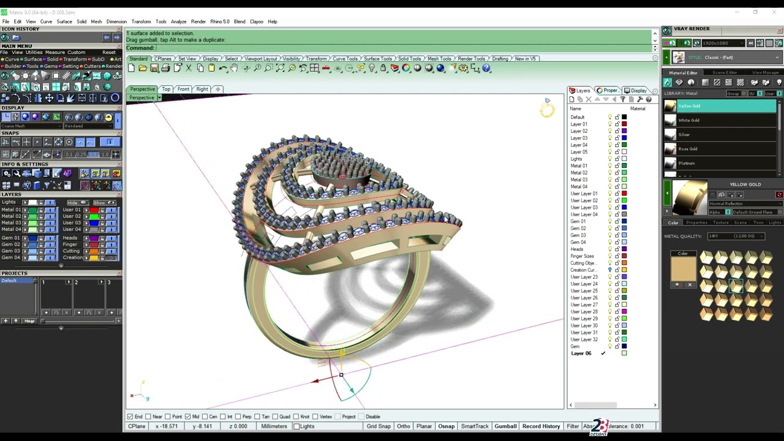This screenshot has height=441, width=784.
Task: Toggle Gumball in status bar
Action: [x=505, y=426]
